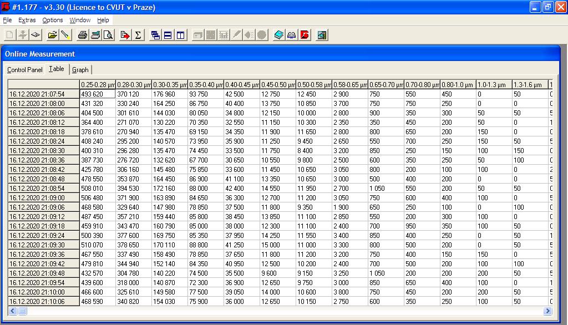Click the 0.25-0.28 µm column header
The width and height of the screenshot is (568, 325).
98,85
